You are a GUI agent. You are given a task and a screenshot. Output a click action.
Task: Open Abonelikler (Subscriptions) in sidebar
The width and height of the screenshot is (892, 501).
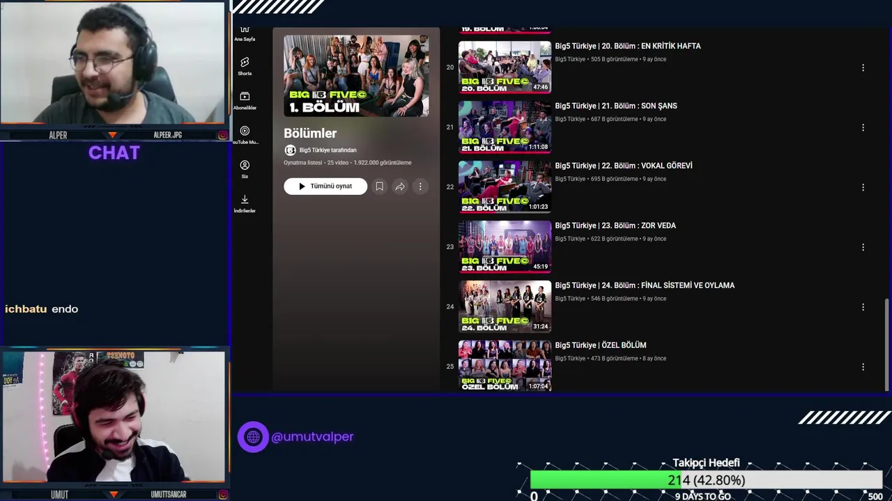coord(245,101)
